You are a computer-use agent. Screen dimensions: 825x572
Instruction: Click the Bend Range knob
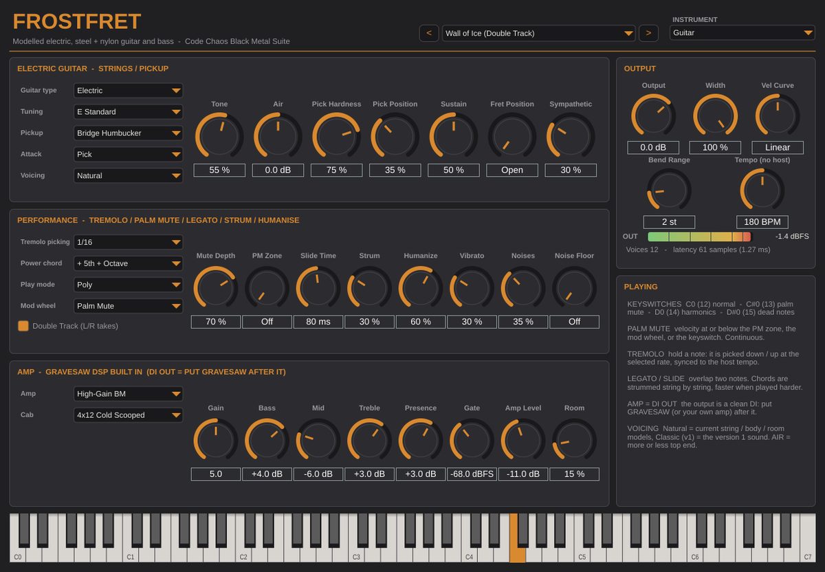click(669, 190)
